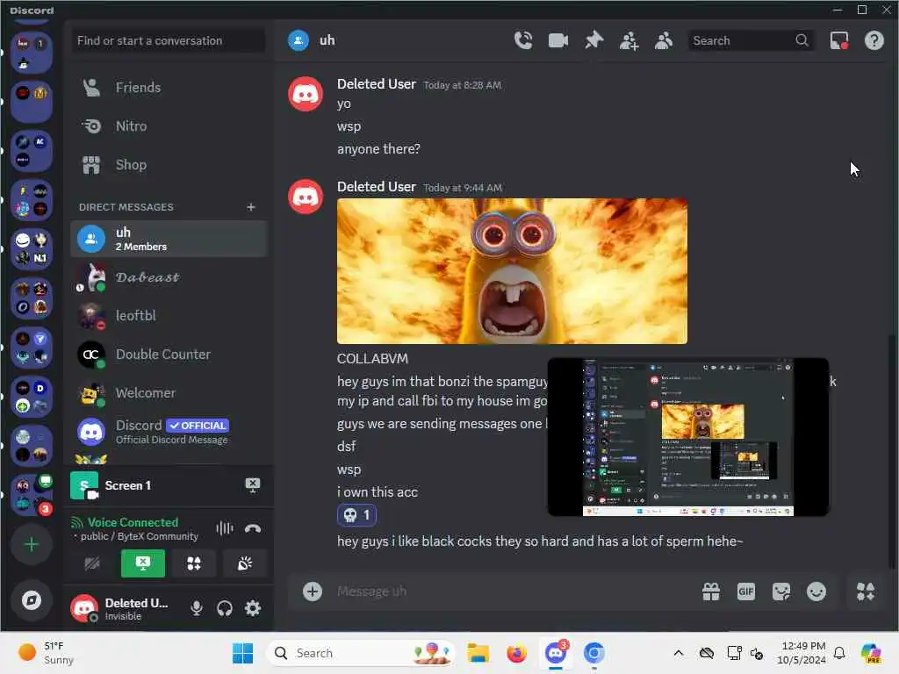The height and width of the screenshot is (674, 899).
Task: Open the Dabeast direct message
Action: pos(169,277)
